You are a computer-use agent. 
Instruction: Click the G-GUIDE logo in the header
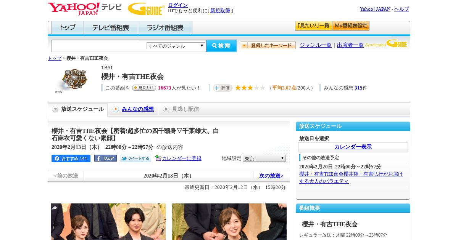pyautogui.click(x=146, y=9)
